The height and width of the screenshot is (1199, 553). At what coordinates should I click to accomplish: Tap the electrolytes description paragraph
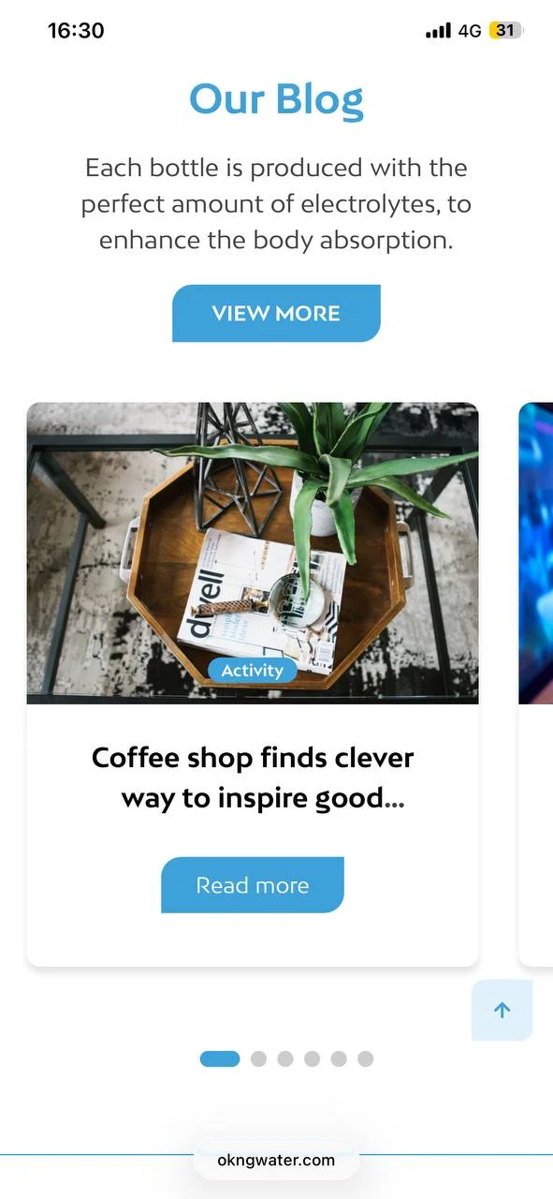pyautogui.click(x=276, y=204)
